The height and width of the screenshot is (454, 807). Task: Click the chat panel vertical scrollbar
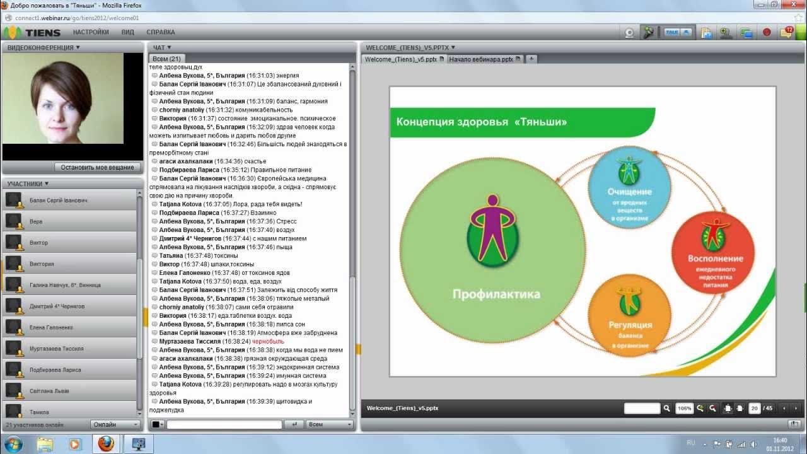pyautogui.click(x=352, y=240)
